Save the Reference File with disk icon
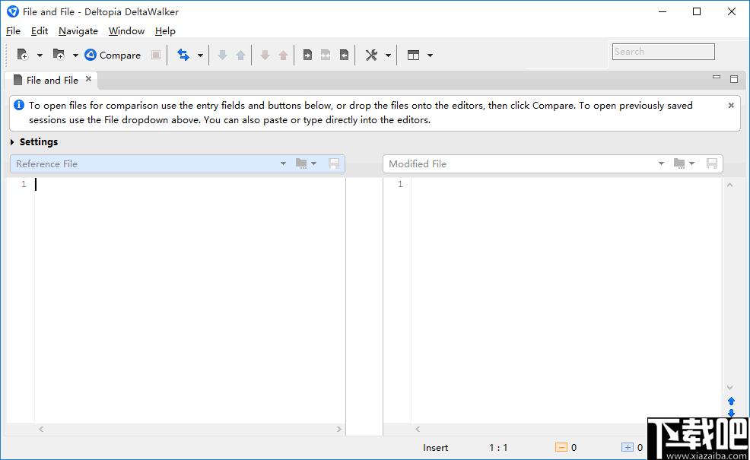This screenshot has width=750, height=460. tap(334, 163)
